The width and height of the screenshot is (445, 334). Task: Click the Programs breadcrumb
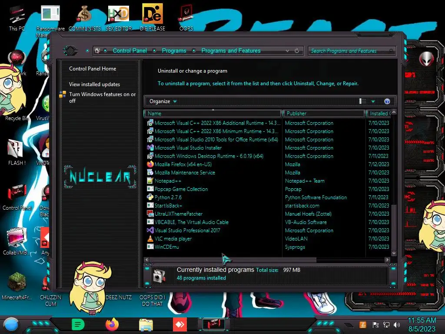(174, 50)
